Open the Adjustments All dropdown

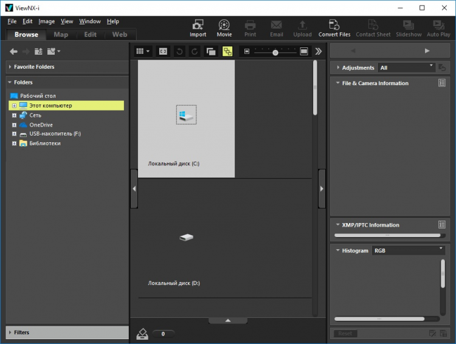406,67
